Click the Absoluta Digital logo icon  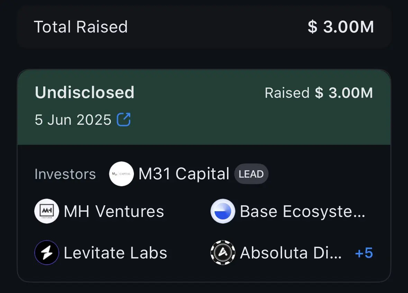(x=223, y=253)
